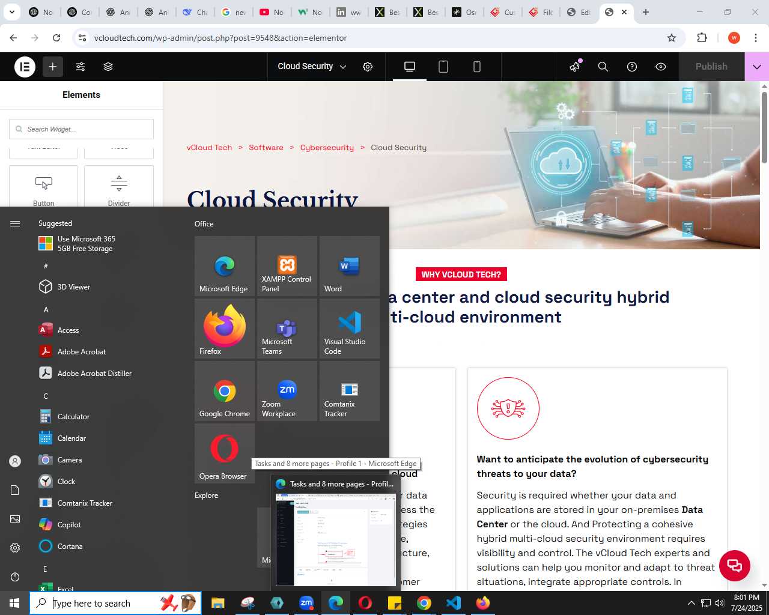Show hidden system tray icons
Screen dimensions: 769x615
(x=691, y=603)
